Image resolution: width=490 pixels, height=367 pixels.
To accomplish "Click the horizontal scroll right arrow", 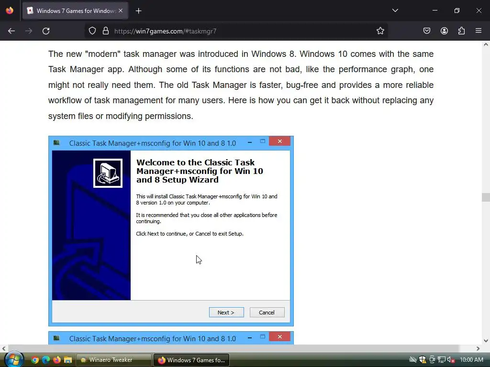I will (478, 348).
